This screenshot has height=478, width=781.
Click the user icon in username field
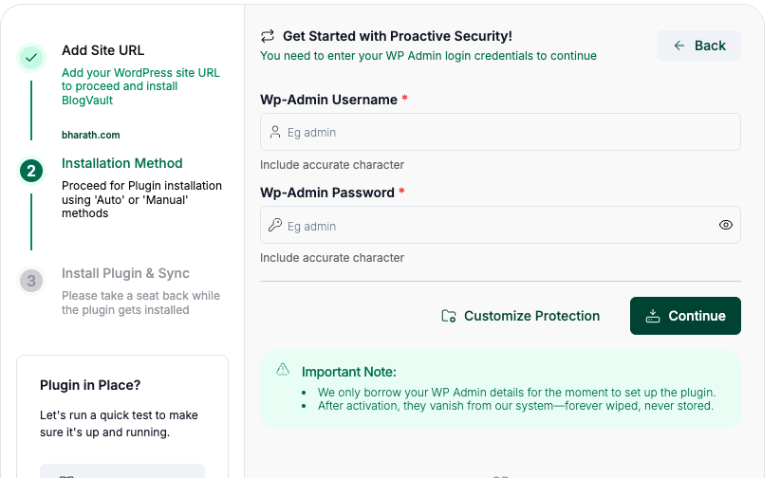click(x=275, y=132)
